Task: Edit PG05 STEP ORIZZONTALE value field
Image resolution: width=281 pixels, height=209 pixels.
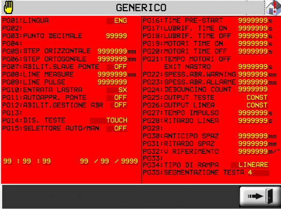Action: click(112, 51)
